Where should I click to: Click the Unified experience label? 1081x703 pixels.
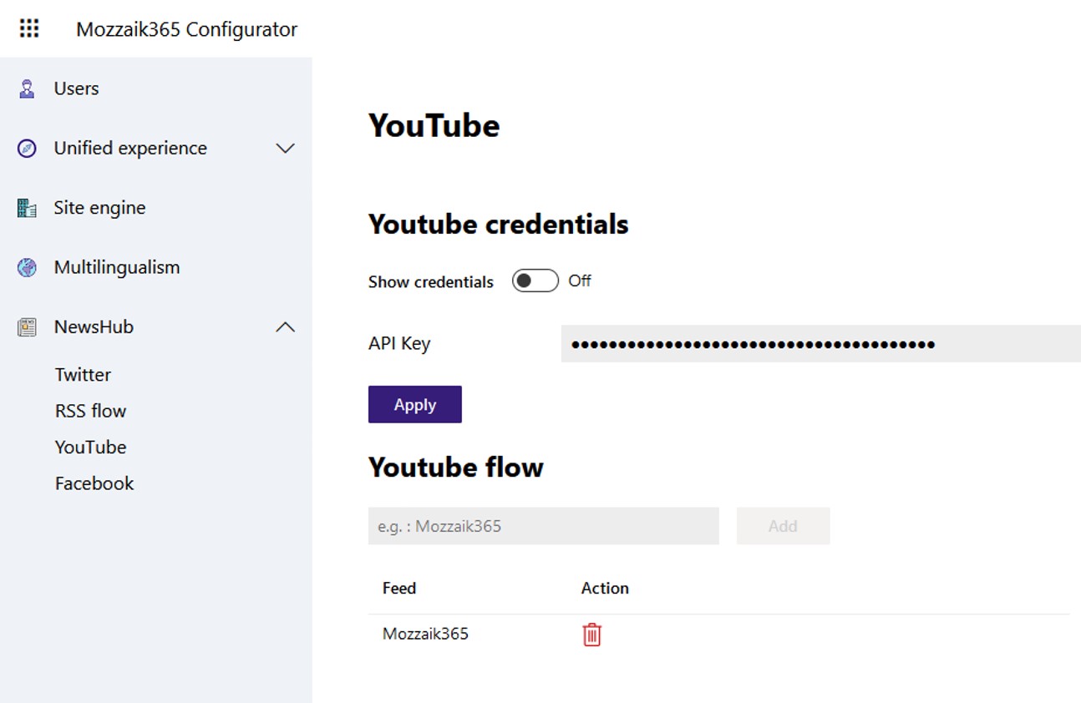point(130,149)
